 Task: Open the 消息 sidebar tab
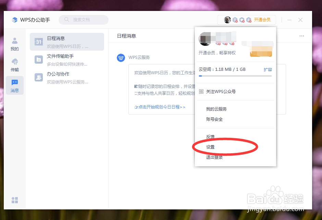pyautogui.click(x=15, y=86)
